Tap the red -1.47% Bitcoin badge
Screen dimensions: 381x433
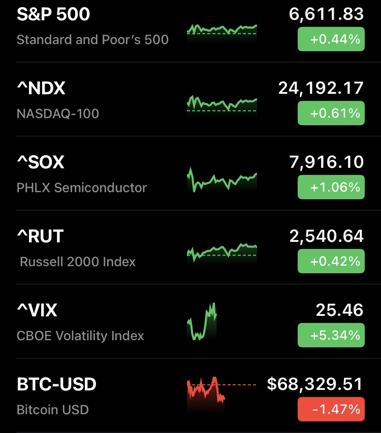(x=331, y=409)
